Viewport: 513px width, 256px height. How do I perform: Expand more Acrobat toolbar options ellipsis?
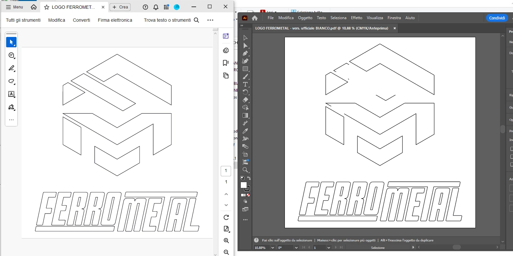click(x=210, y=20)
